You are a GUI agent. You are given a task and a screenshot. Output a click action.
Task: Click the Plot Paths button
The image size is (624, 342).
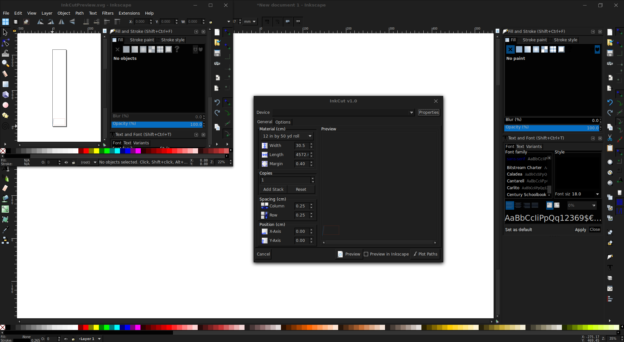pyautogui.click(x=425, y=254)
